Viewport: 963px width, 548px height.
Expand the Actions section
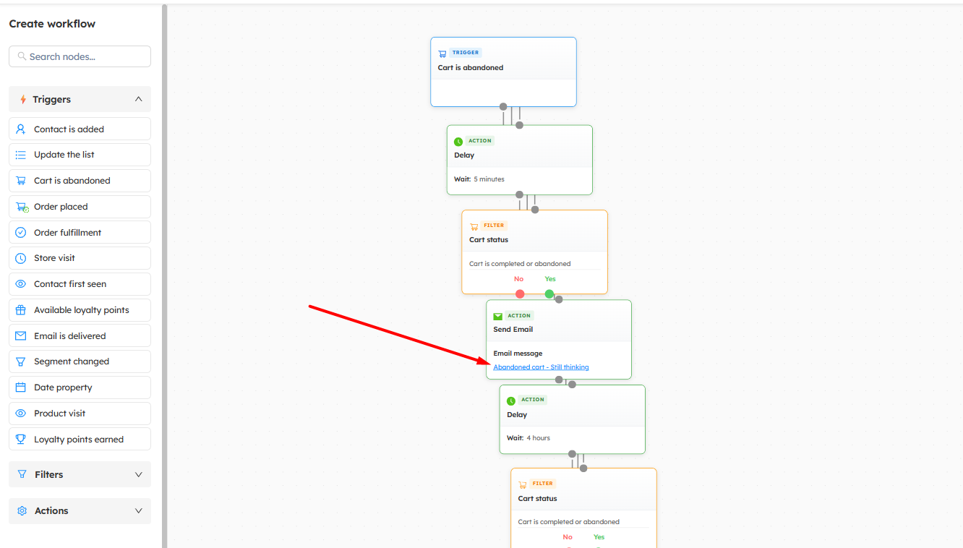(x=138, y=510)
